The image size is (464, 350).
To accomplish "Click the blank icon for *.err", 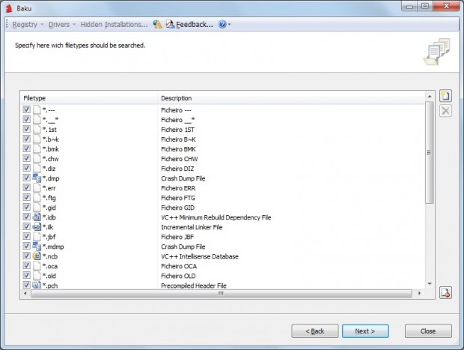I will coord(37,188).
